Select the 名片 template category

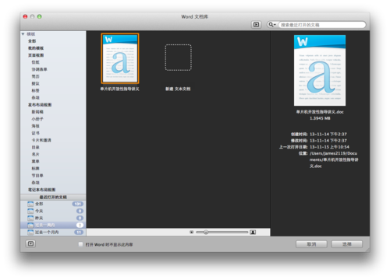click(x=35, y=154)
